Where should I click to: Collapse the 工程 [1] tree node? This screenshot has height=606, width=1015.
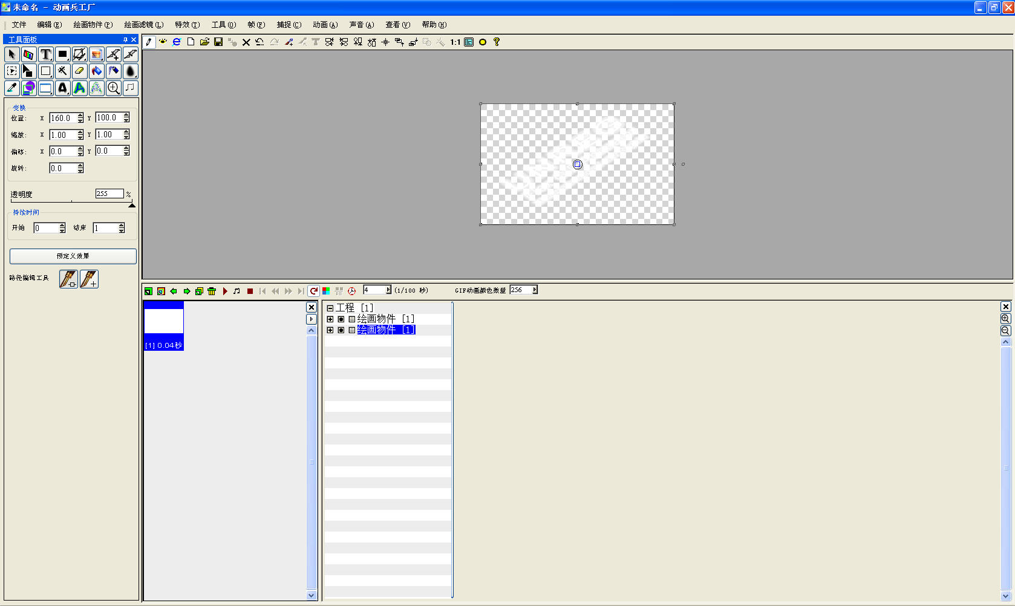point(330,308)
